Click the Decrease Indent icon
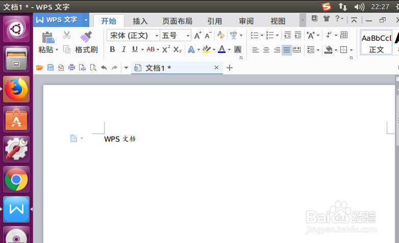The height and width of the screenshot is (243, 399). [287, 35]
